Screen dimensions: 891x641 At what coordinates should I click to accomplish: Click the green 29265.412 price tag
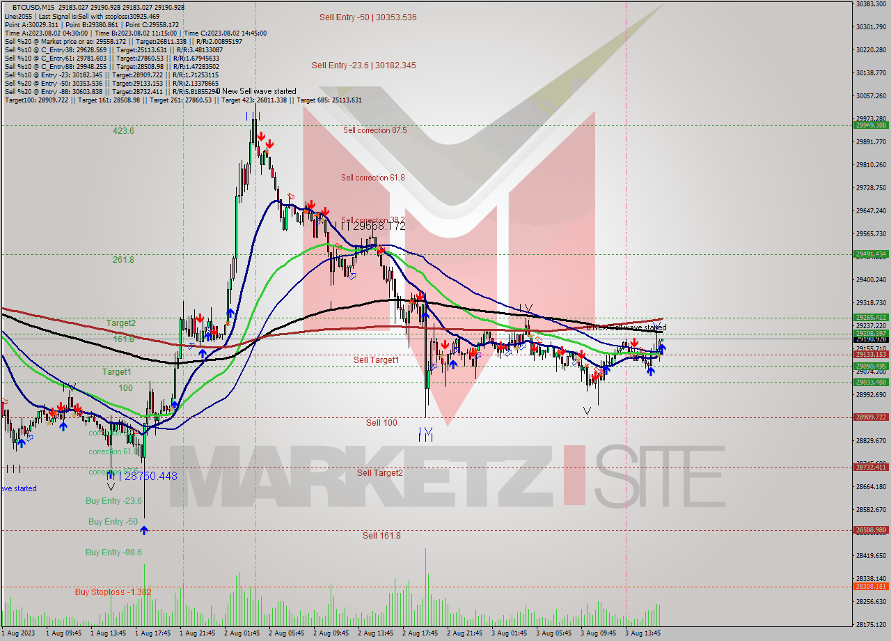[870, 317]
